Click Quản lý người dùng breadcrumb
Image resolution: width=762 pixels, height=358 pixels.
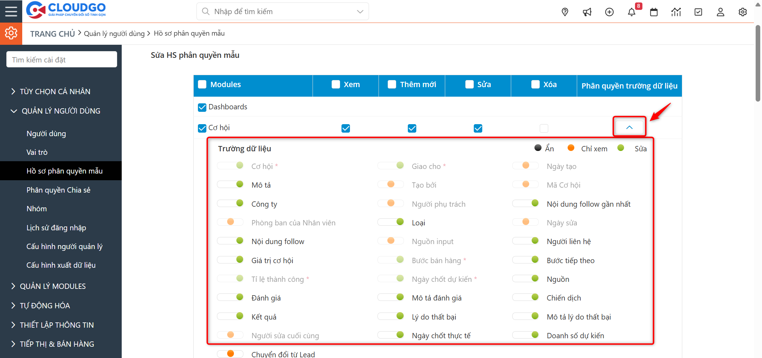click(114, 34)
